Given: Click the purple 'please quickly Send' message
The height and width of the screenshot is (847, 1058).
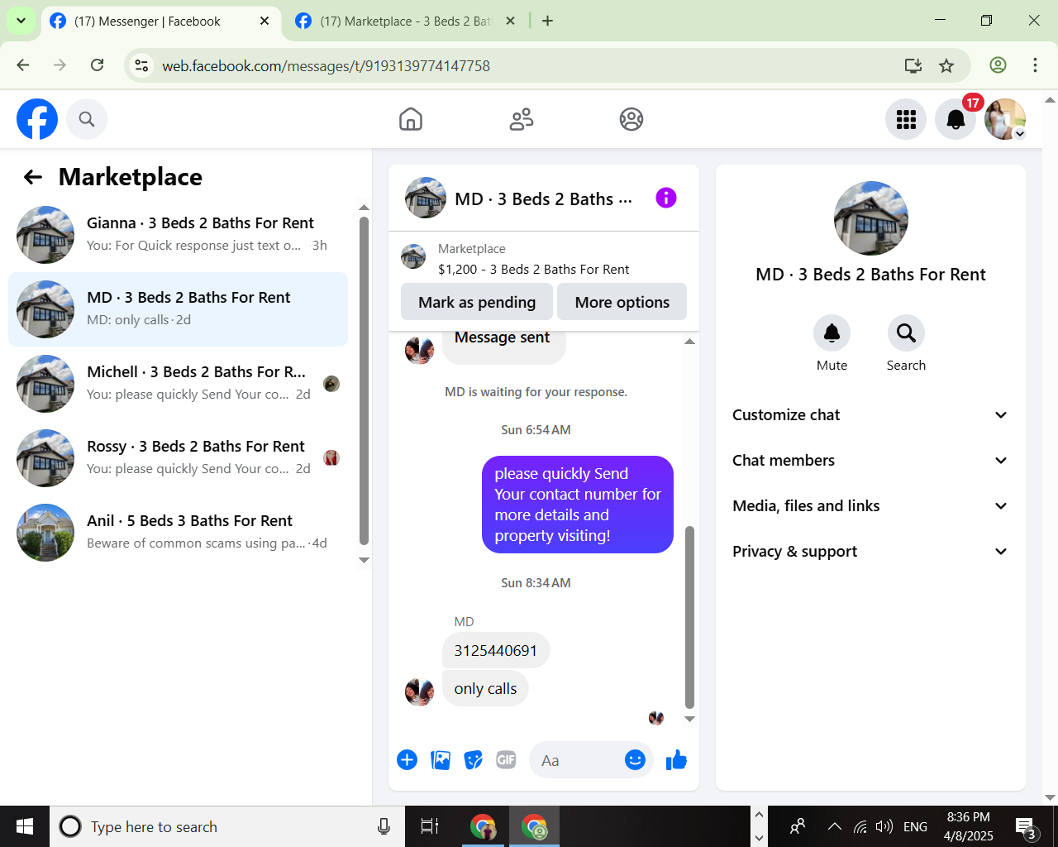Looking at the screenshot, I should 578,505.
